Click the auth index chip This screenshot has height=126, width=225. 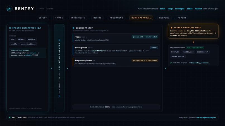pyautogui.click(x=13, y=39)
